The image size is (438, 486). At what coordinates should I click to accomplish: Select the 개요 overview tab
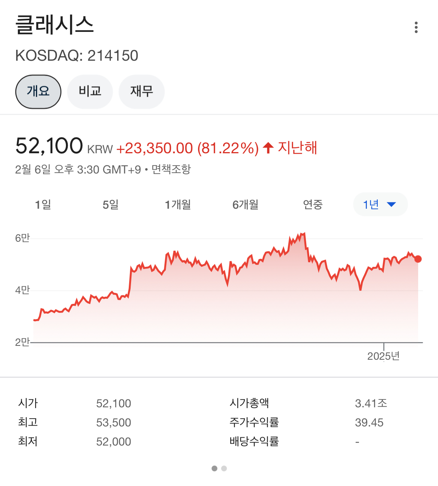[x=38, y=92]
